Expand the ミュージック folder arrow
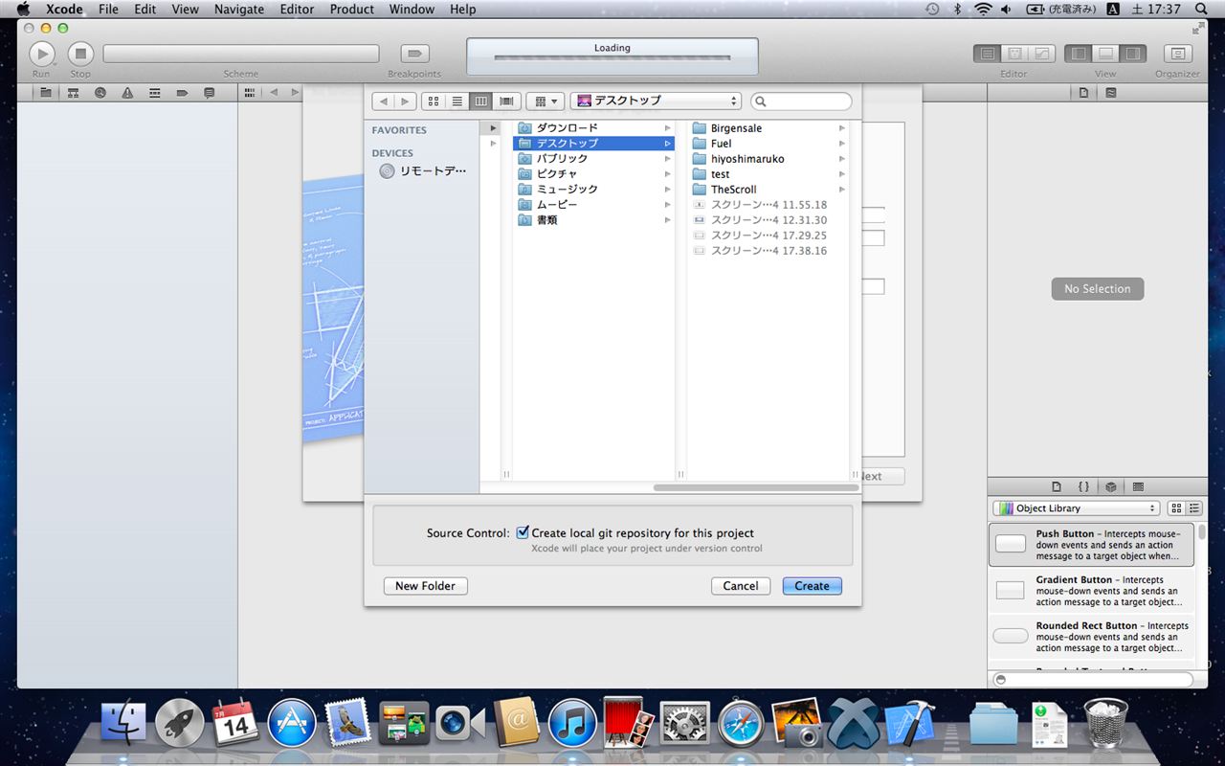Viewport: 1225px width, 766px height. (x=668, y=189)
